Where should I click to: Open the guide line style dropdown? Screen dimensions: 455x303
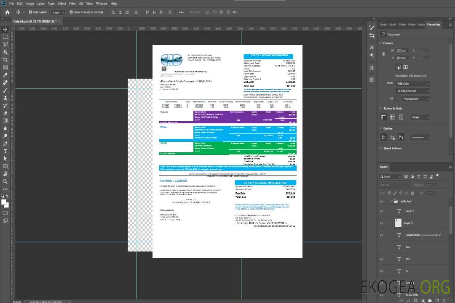420,138
